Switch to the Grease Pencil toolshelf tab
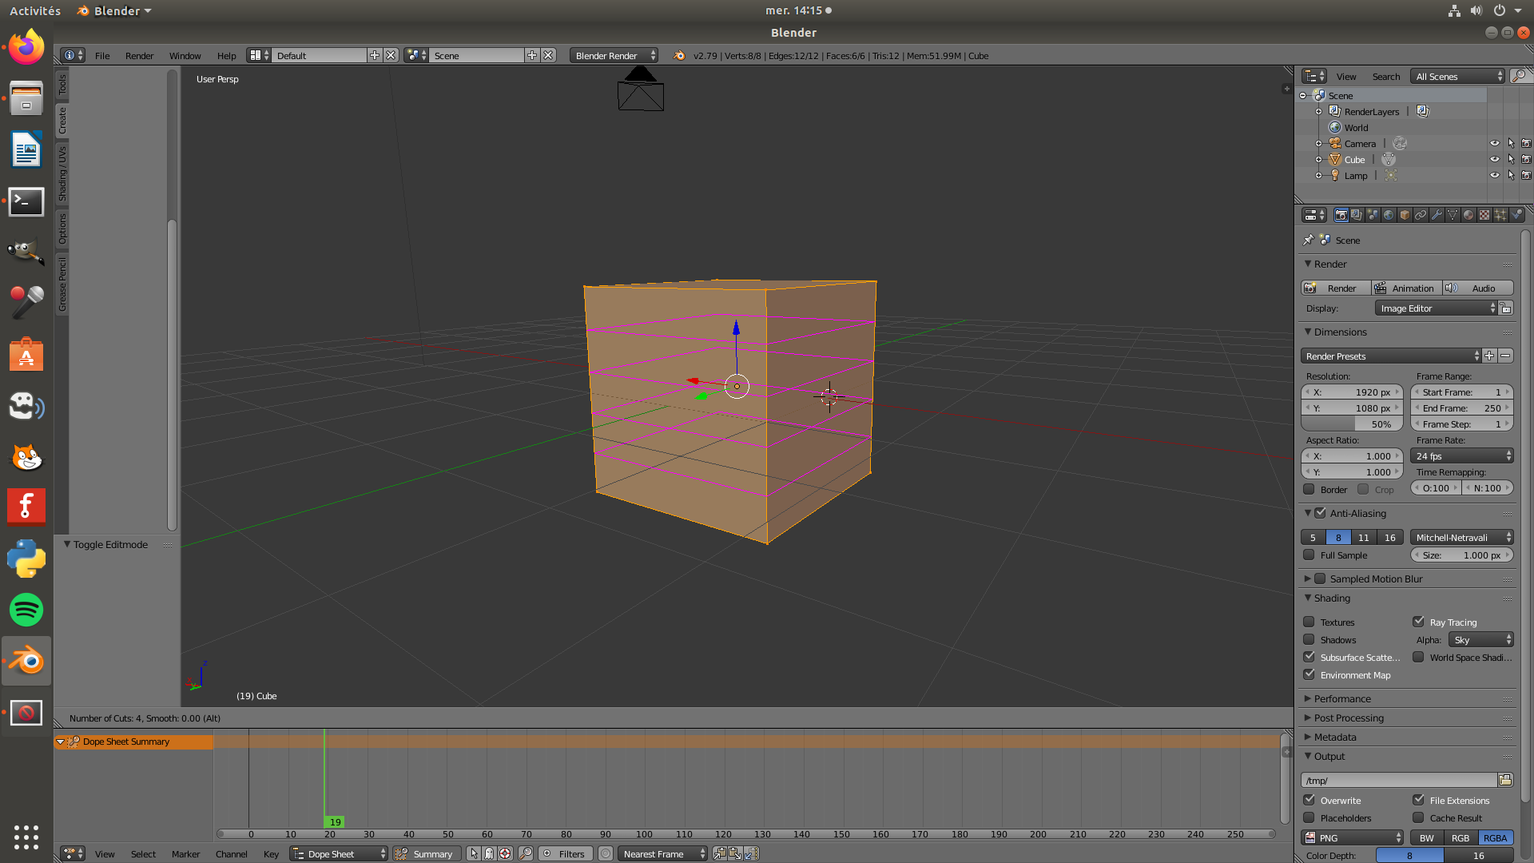The width and height of the screenshot is (1534, 863). click(x=62, y=284)
